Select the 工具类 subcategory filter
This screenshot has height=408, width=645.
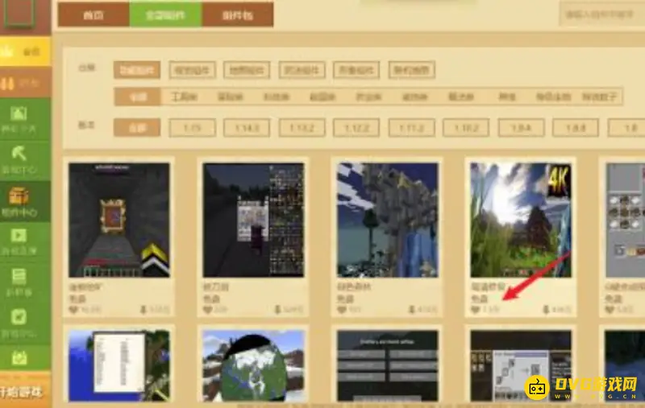click(x=184, y=97)
